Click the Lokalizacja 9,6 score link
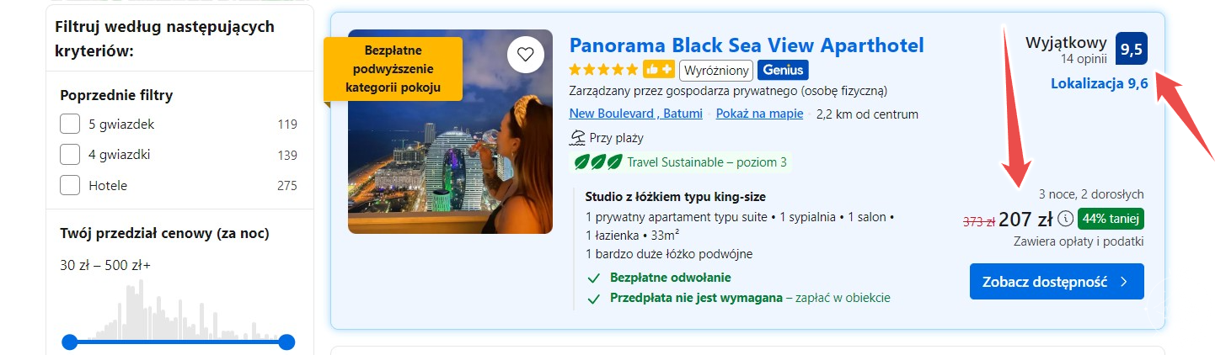 tap(1100, 83)
